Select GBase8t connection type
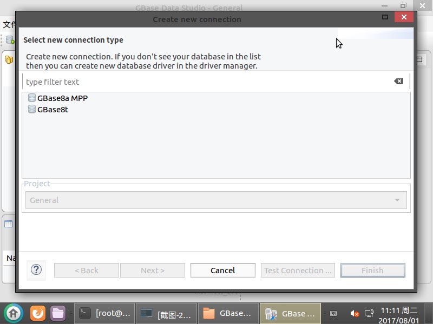 pos(48,110)
